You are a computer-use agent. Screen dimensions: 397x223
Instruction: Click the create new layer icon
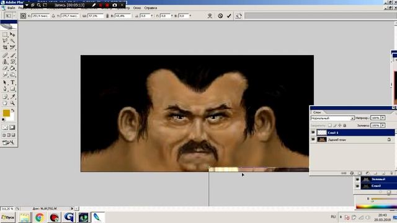(x=383, y=173)
